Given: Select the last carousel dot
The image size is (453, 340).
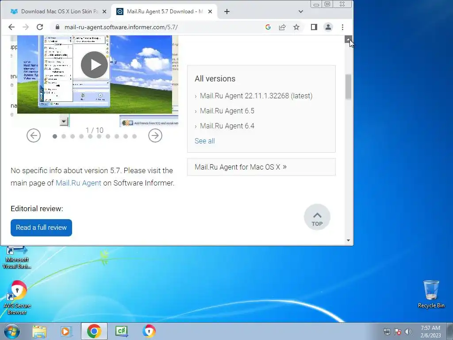Looking at the screenshot, I should click(134, 136).
